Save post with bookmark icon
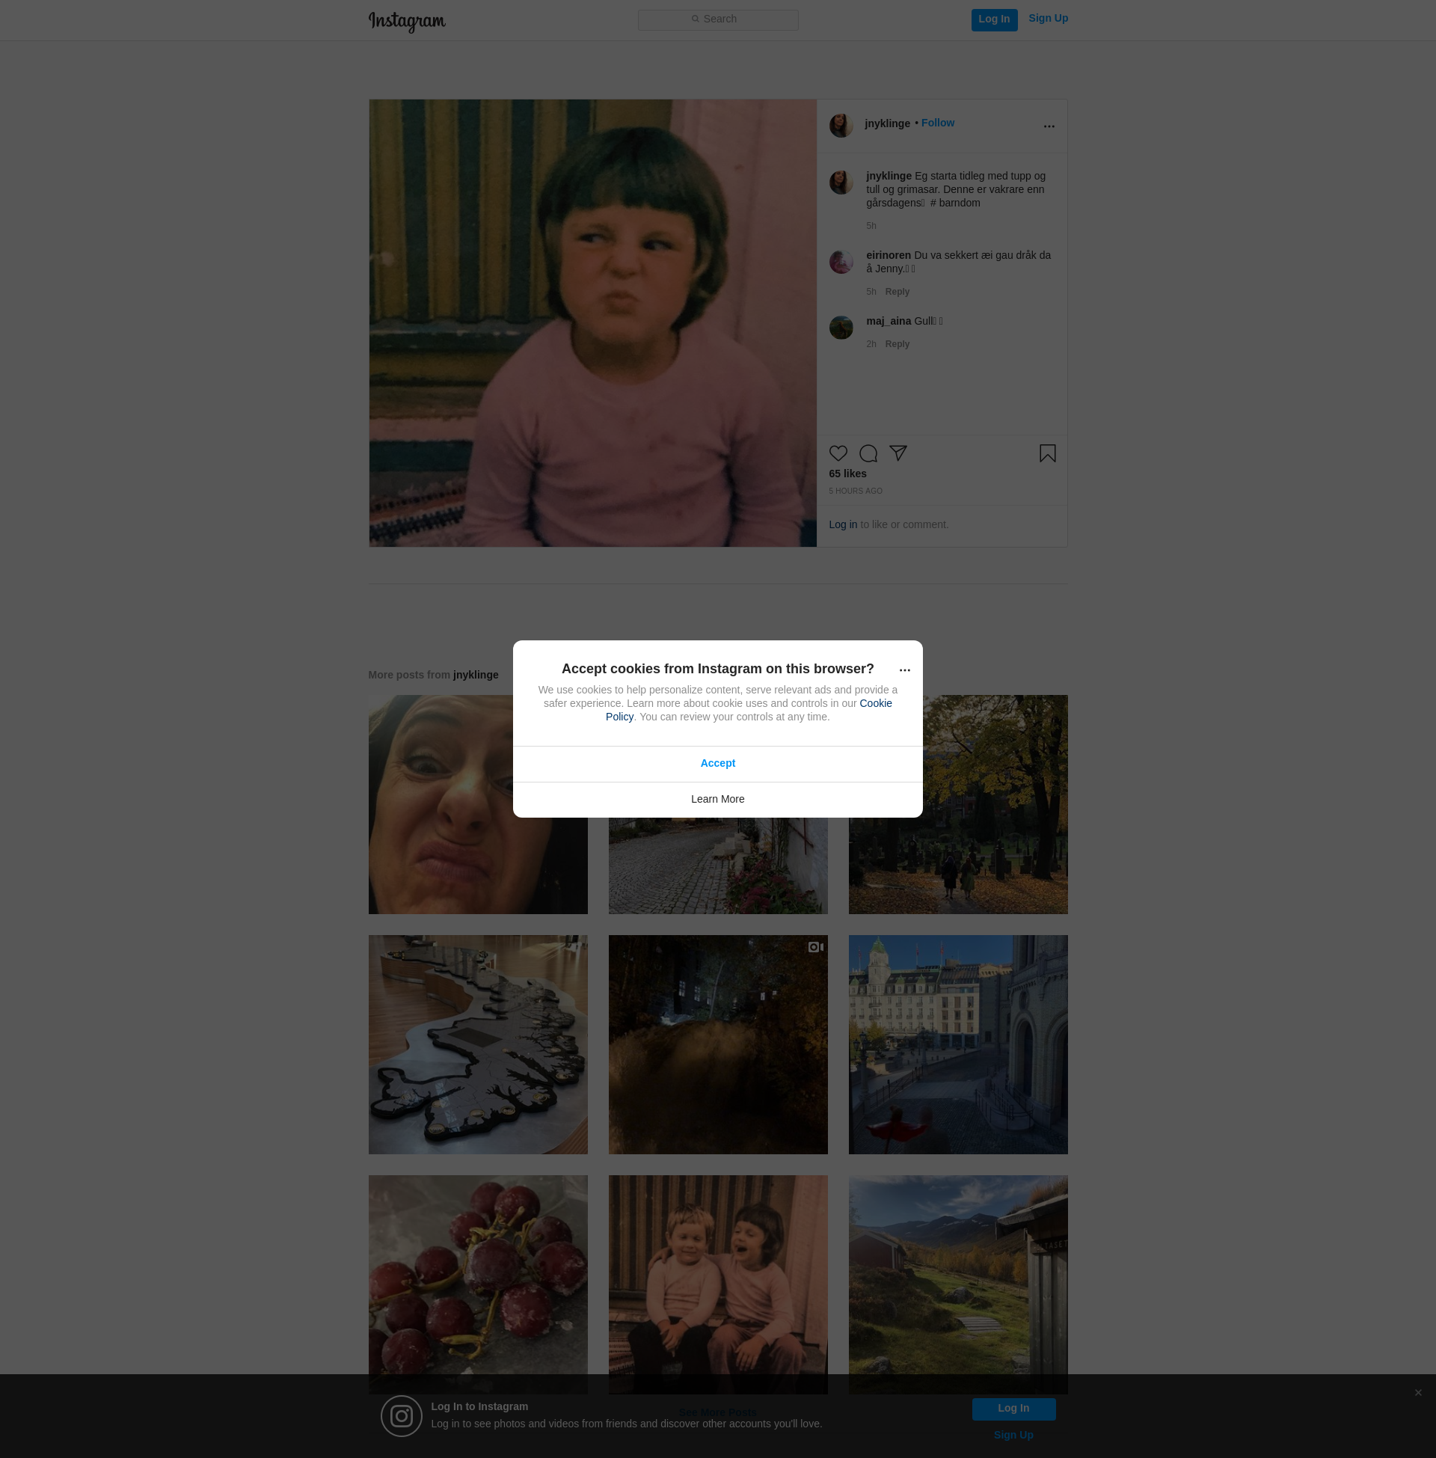 [1047, 453]
